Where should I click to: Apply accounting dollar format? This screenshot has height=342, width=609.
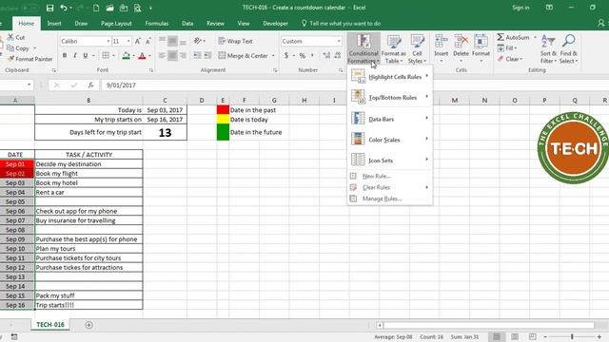point(286,55)
